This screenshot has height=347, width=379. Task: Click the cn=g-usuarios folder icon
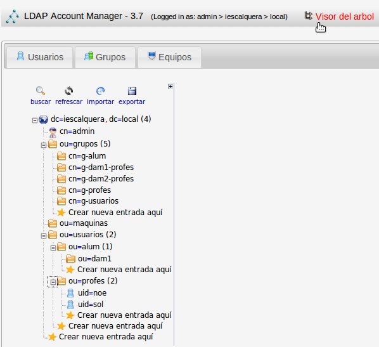(x=61, y=201)
